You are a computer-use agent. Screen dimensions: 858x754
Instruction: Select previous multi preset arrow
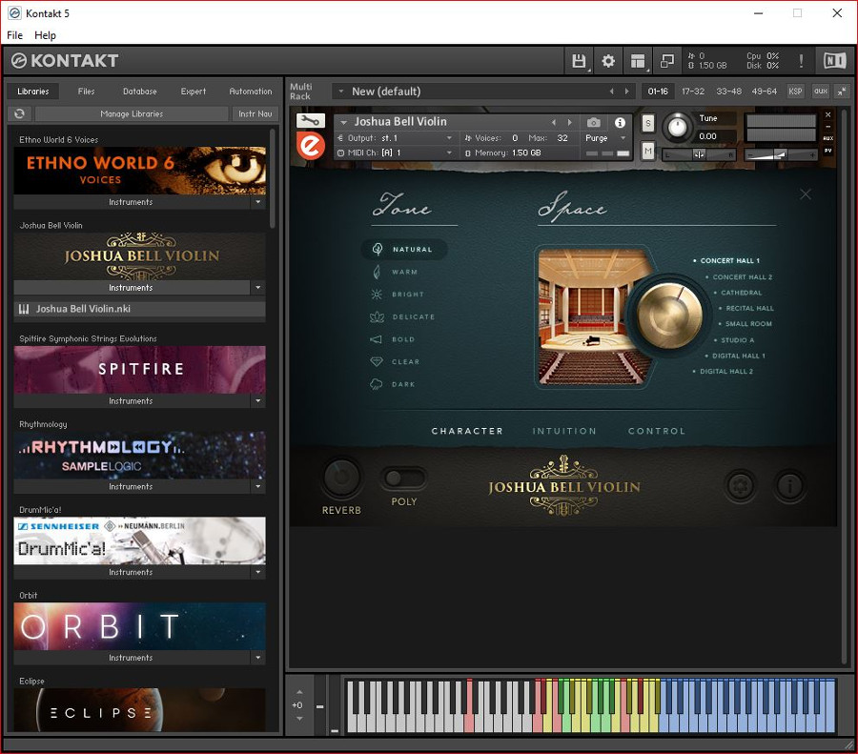612,92
